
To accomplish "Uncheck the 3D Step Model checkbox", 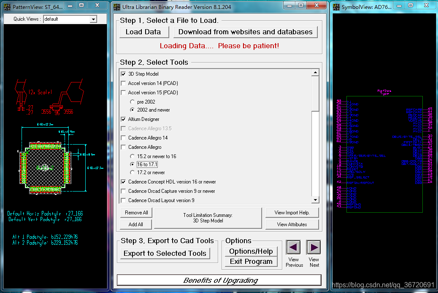I will coord(124,74).
